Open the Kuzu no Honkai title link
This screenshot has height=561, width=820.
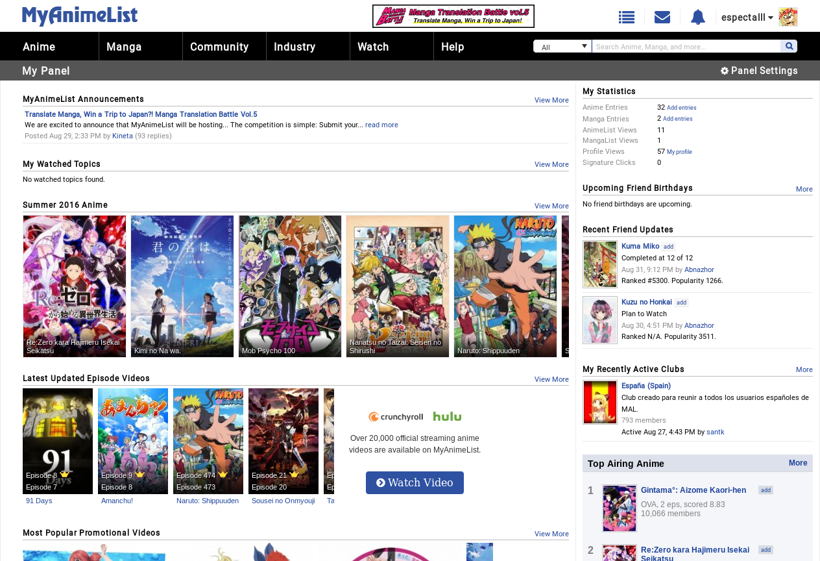pyautogui.click(x=647, y=302)
